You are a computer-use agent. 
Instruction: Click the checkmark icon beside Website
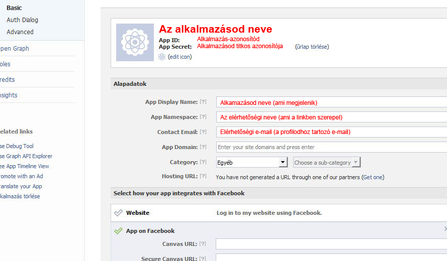pos(118,213)
